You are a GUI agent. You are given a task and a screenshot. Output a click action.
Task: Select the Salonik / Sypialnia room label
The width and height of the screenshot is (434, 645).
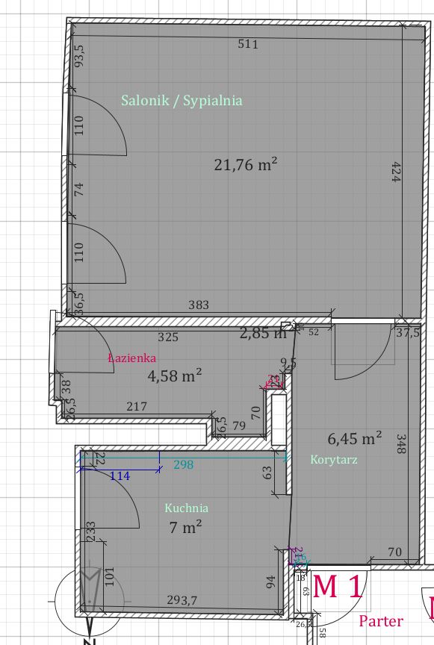coord(182,101)
